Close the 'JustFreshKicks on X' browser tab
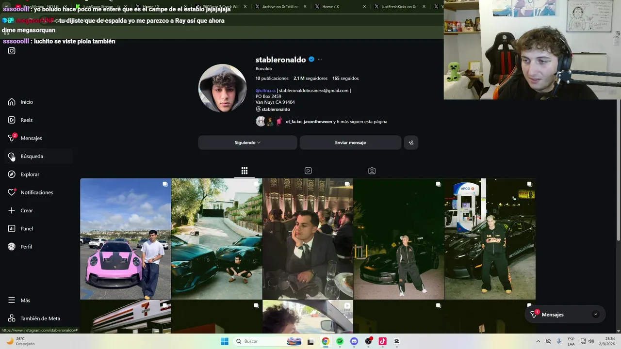The width and height of the screenshot is (621, 349). point(424,7)
